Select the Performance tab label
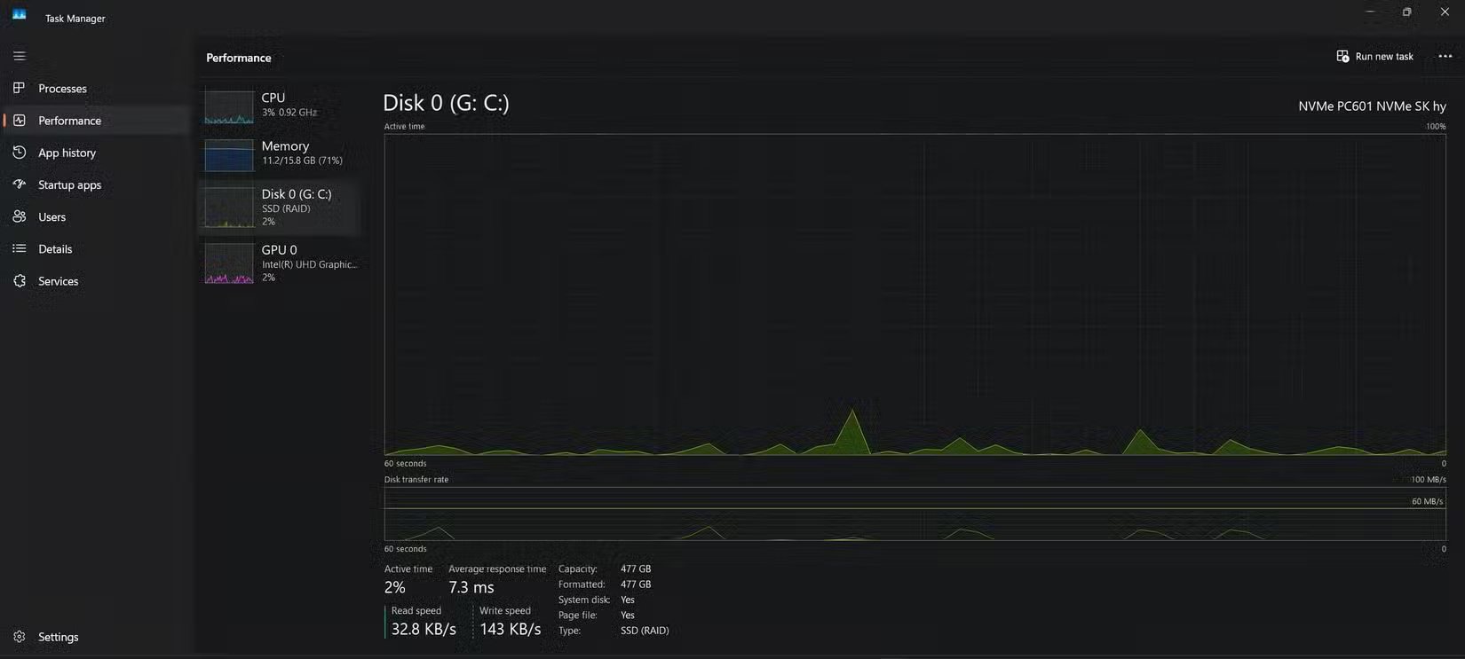1465x659 pixels. click(x=69, y=121)
